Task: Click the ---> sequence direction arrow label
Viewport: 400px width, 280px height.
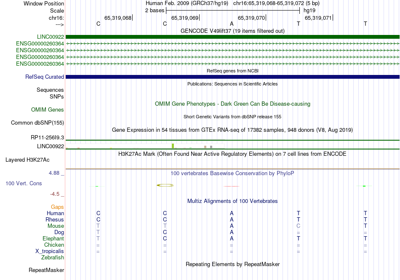Action: pos(59,24)
